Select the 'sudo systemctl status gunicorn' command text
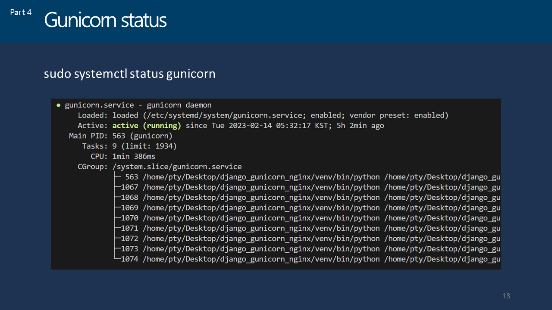Image resolution: width=552 pixels, height=310 pixels. click(x=129, y=74)
